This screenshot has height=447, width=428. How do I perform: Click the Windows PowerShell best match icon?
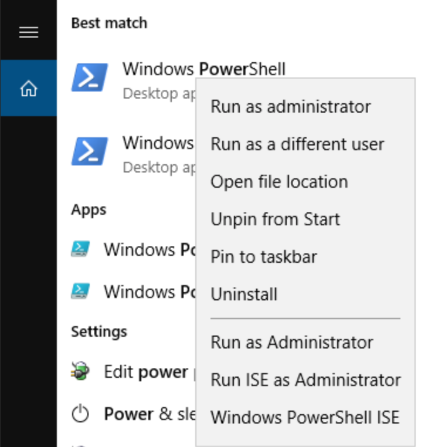[x=90, y=77]
